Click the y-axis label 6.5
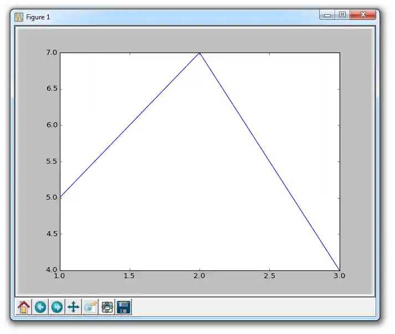395x334 pixels. coord(52,88)
